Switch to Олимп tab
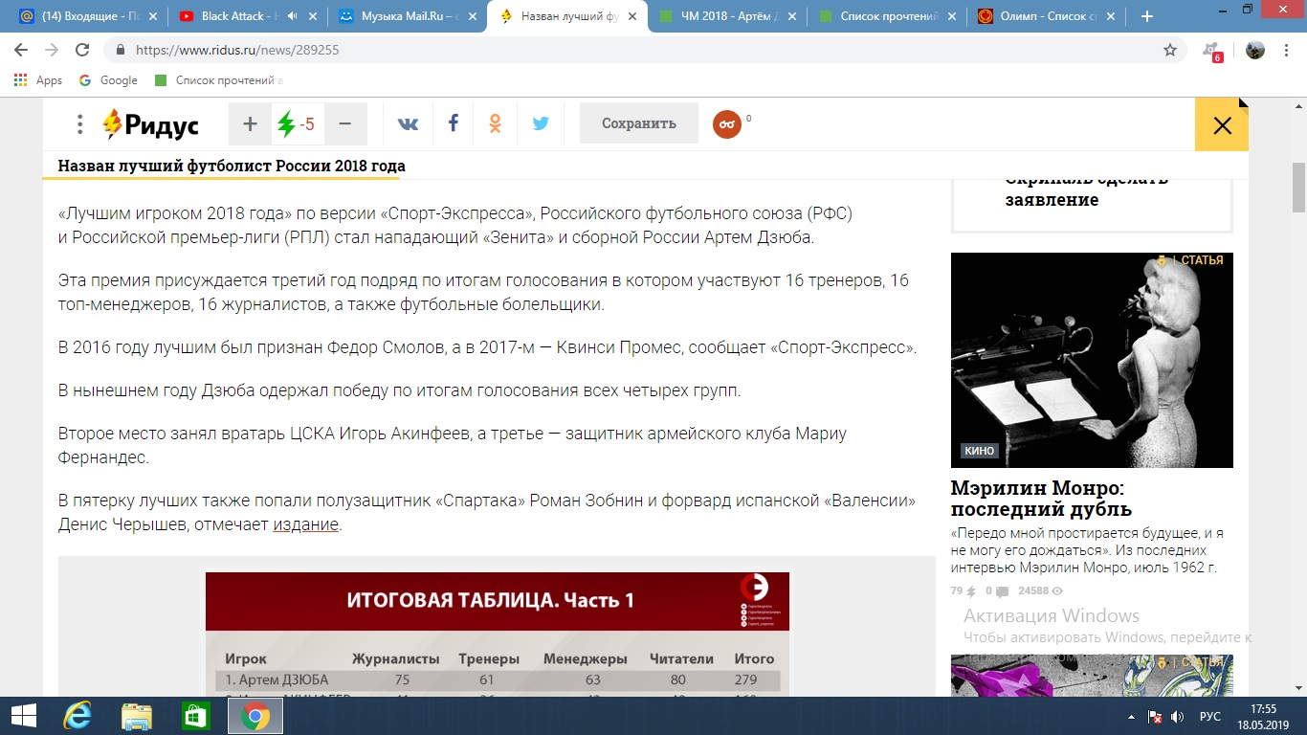 1045,16
